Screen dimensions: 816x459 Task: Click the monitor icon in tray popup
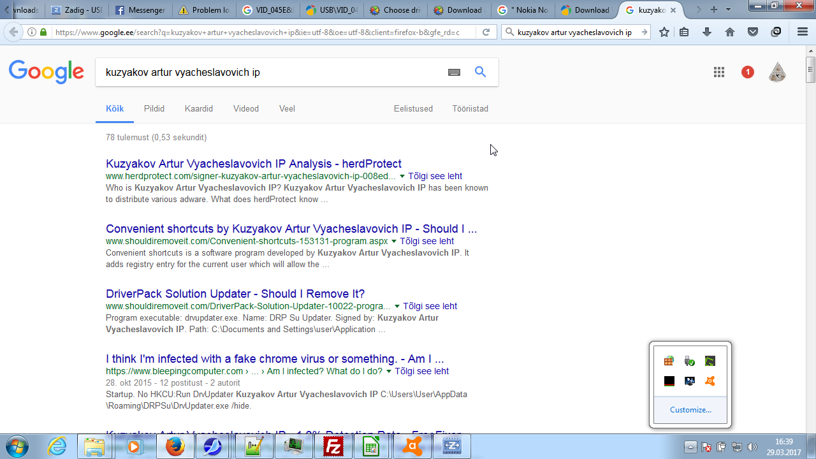(689, 381)
